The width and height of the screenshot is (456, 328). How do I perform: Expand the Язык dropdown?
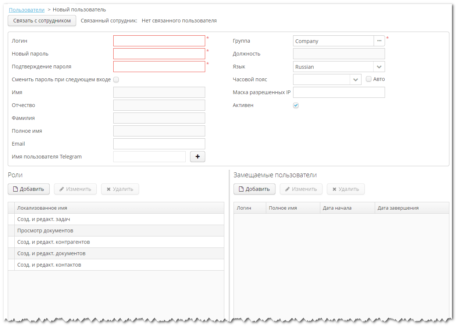379,67
